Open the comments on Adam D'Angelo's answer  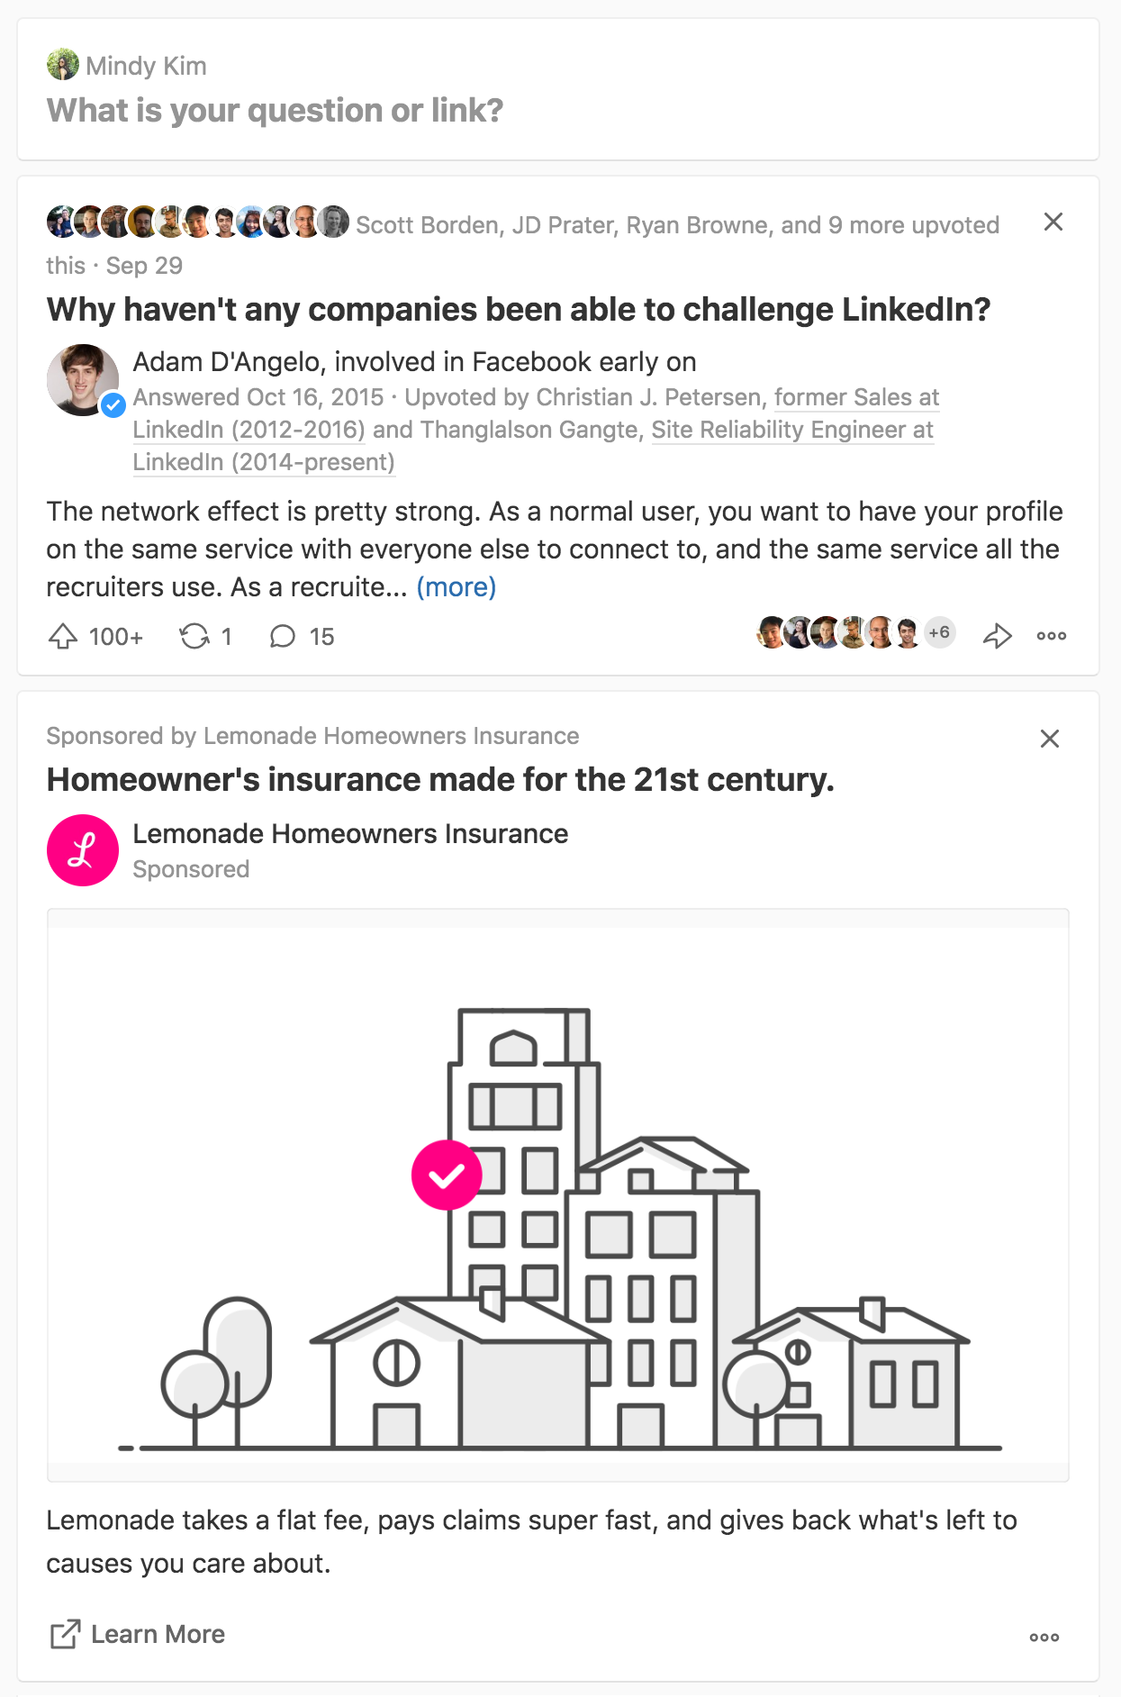(x=283, y=637)
